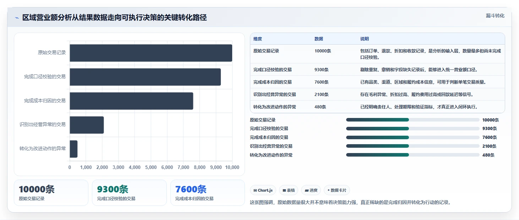Click the description starting 已经明确责任人、处理期限
The image size is (519, 220).
[419, 107]
